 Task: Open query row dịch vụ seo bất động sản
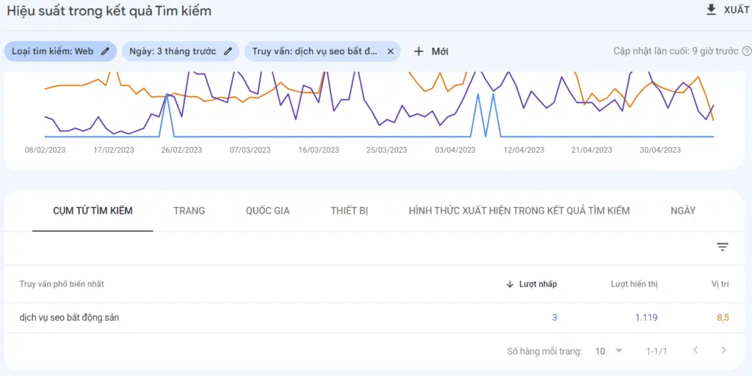tap(69, 317)
